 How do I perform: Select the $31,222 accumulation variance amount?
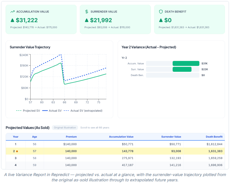pos(27,20)
